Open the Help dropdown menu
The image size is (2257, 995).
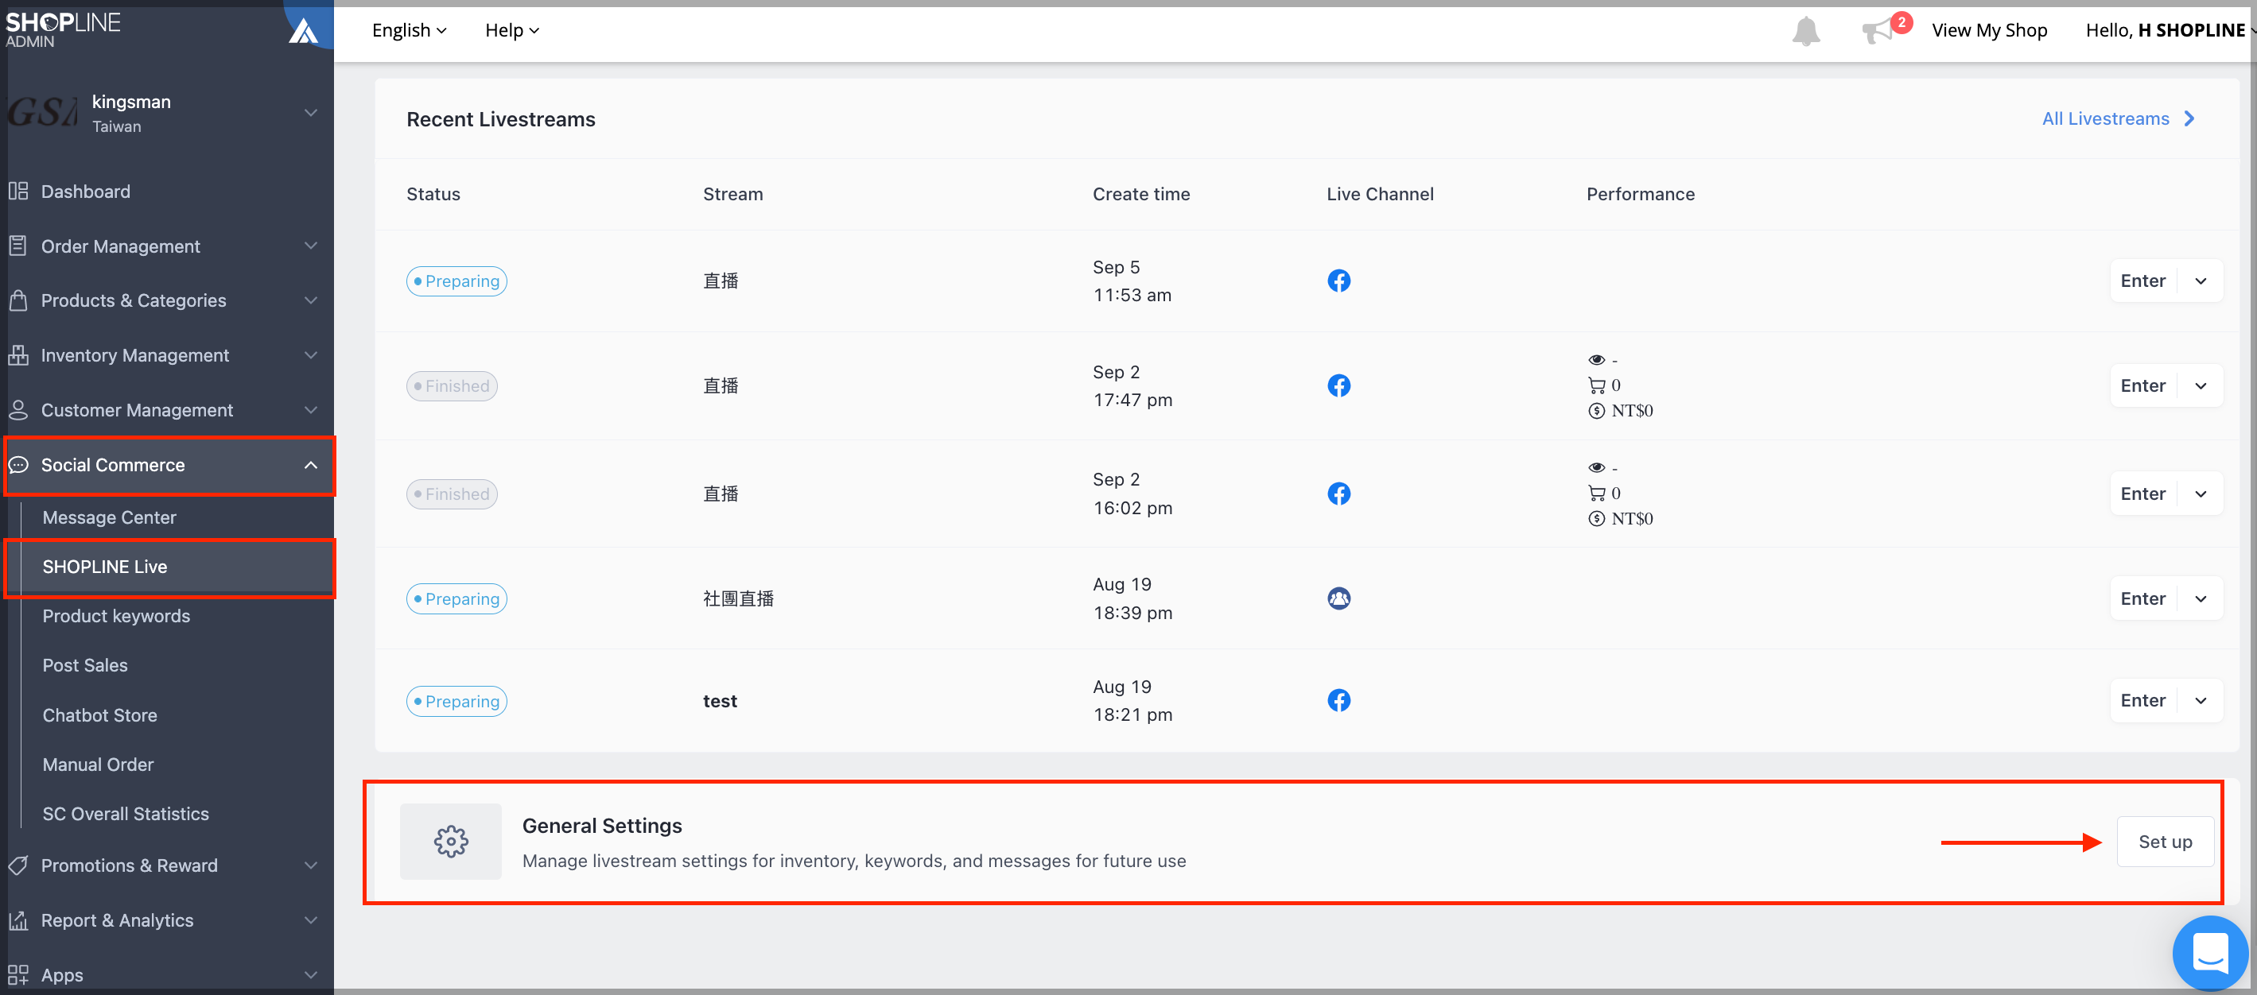tap(511, 31)
